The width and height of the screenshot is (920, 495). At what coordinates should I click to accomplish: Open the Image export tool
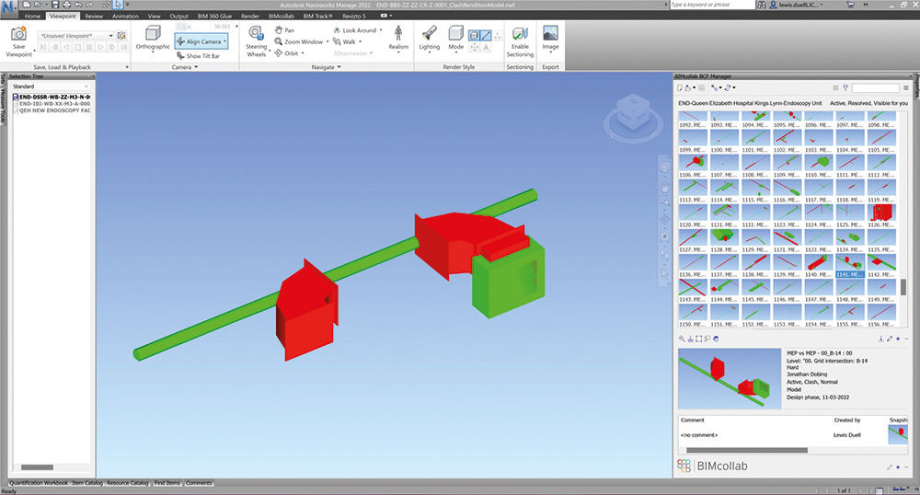pos(550,37)
